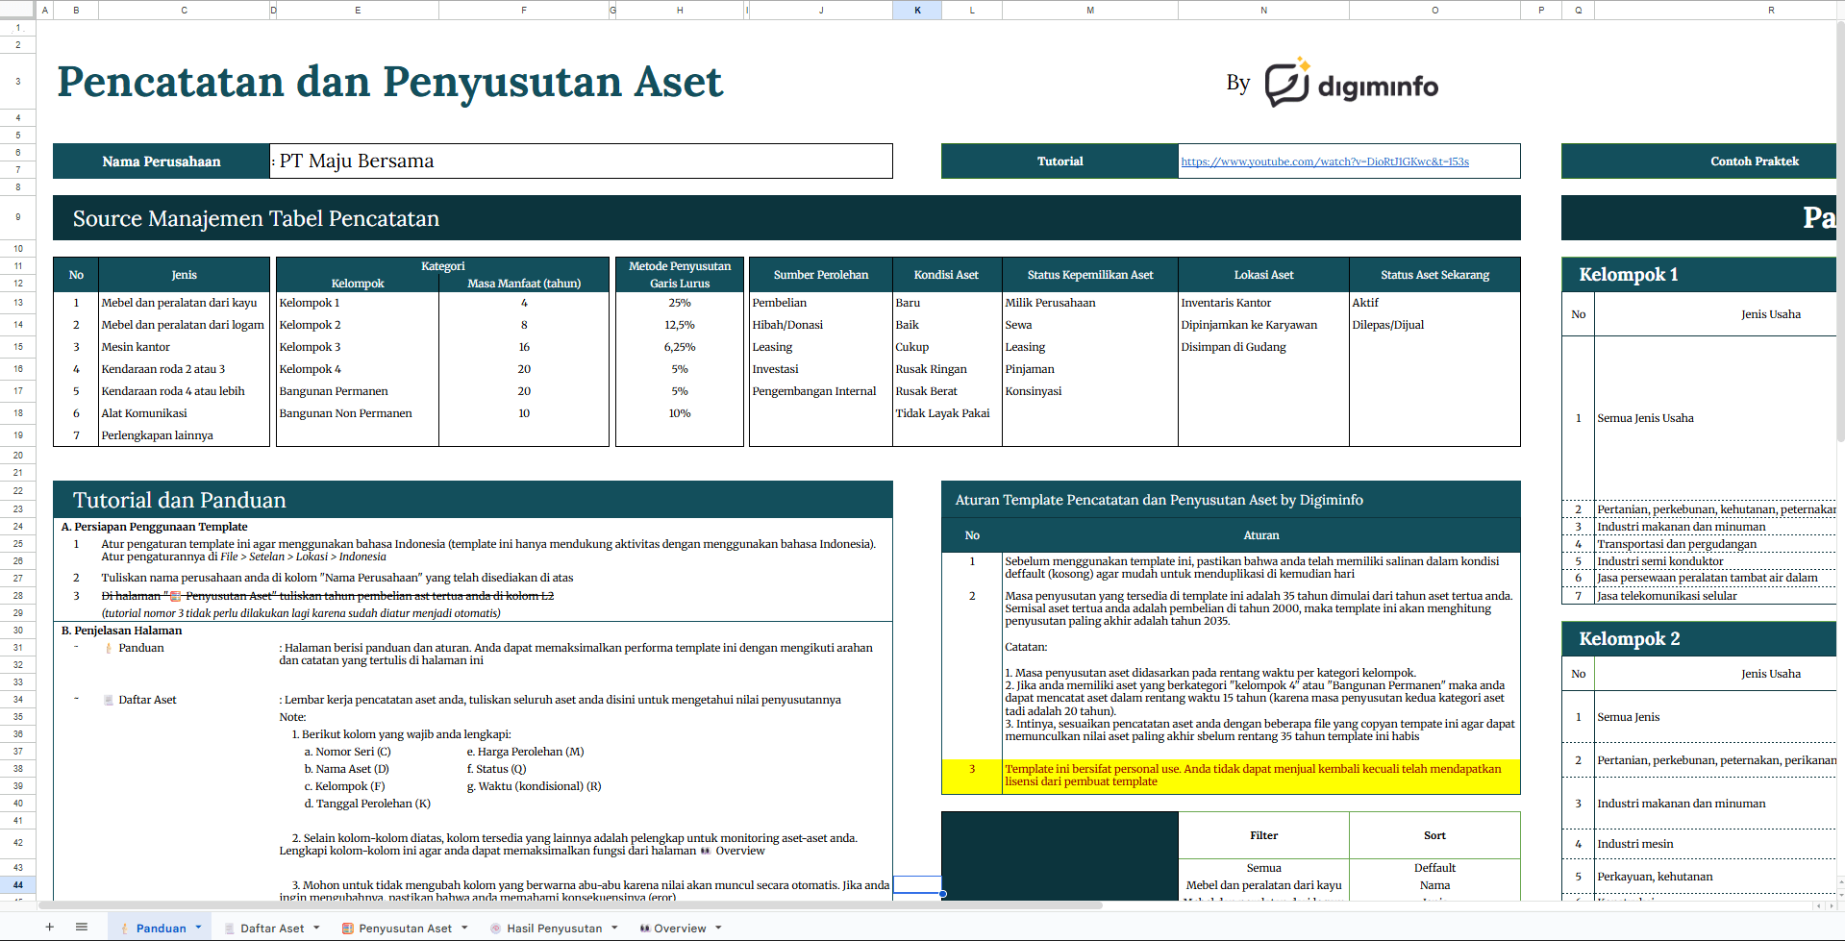Select the Transportasi dan pergudangan cell

click(x=1715, y=544)
